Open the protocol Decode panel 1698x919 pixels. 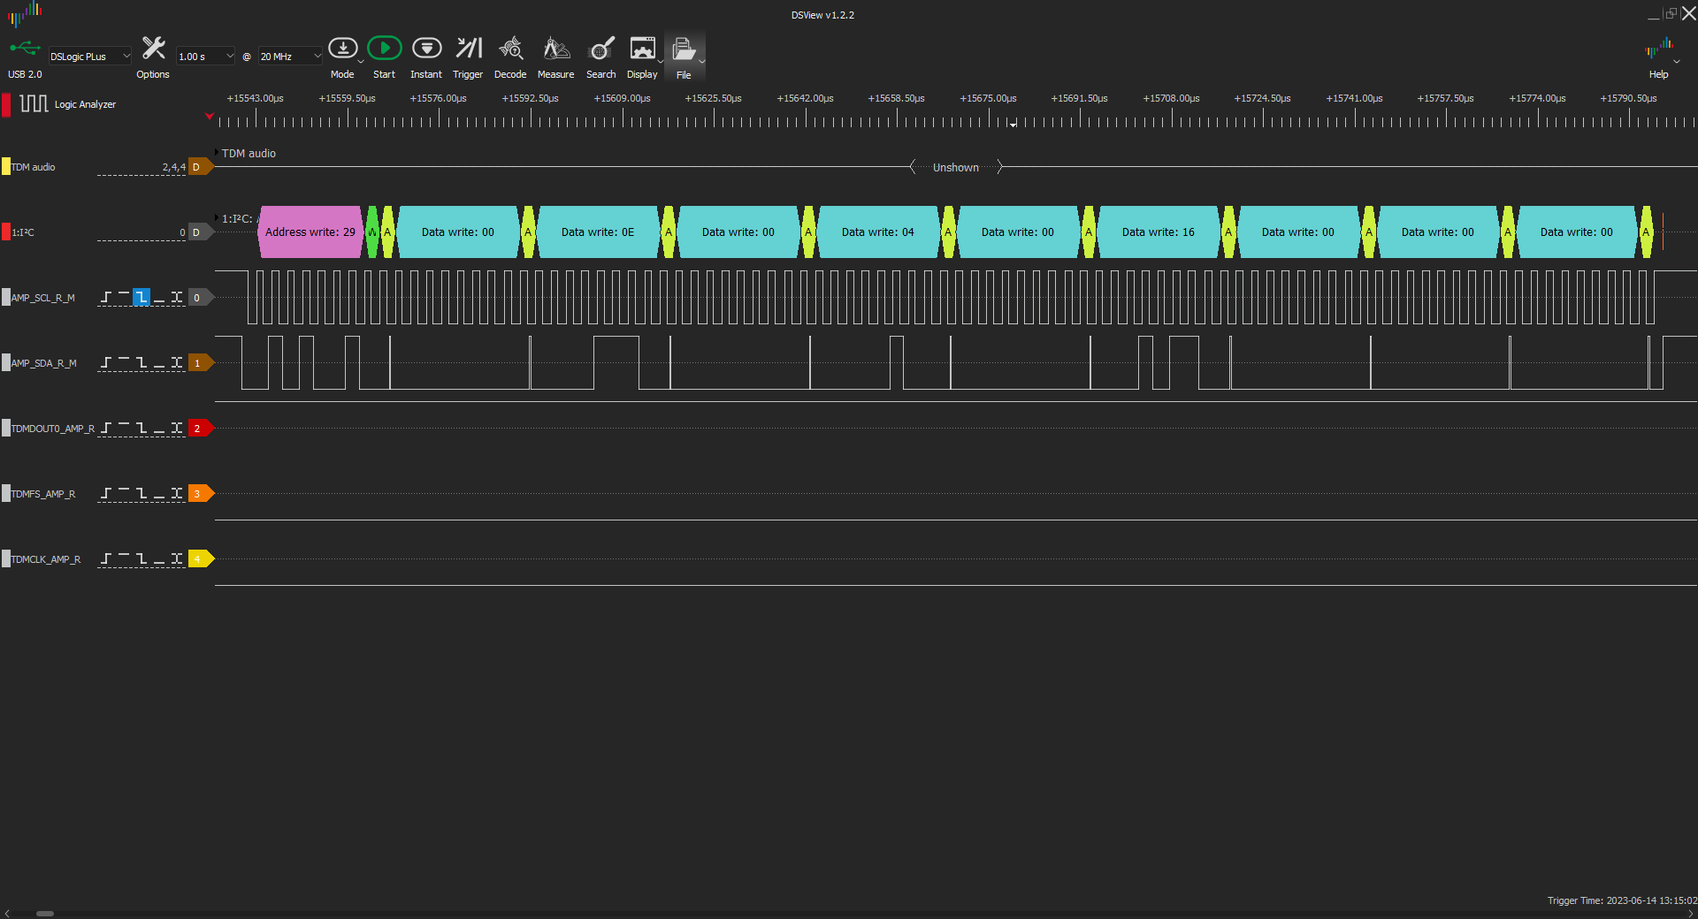(x=510, y=57)
